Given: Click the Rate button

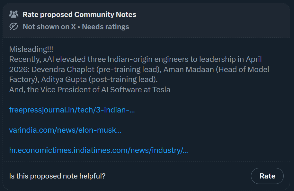Looking at the screenshot, I should [x=267, y=176].
